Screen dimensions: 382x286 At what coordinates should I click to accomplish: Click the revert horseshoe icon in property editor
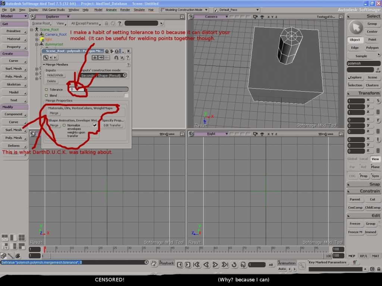coord(116,58)
